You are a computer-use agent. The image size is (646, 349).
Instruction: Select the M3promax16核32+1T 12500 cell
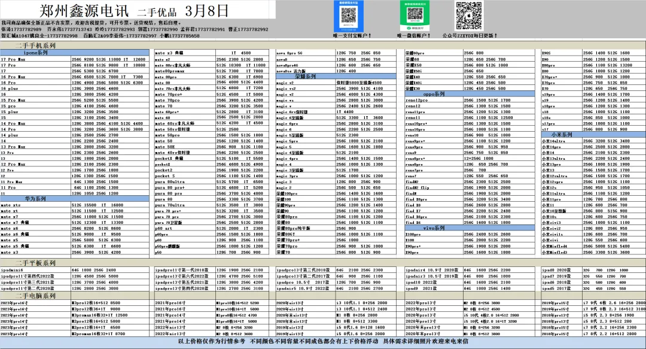pos(100,315)
